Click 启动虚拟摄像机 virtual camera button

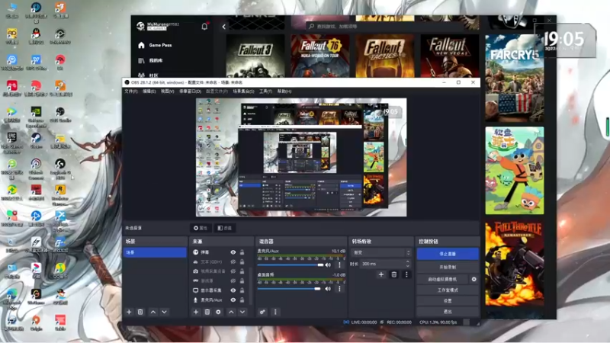(x=442, y=279)
